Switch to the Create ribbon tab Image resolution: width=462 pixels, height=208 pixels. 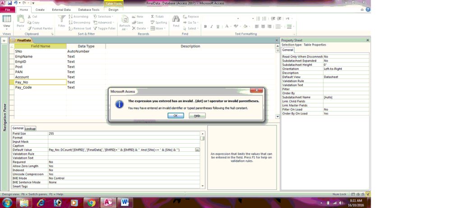click(x=40, y=10)
